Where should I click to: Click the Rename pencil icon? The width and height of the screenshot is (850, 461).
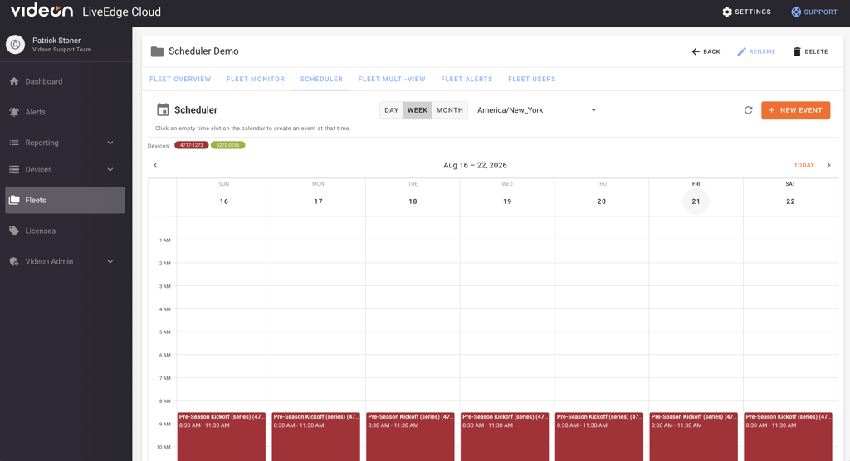click(741, 51)
